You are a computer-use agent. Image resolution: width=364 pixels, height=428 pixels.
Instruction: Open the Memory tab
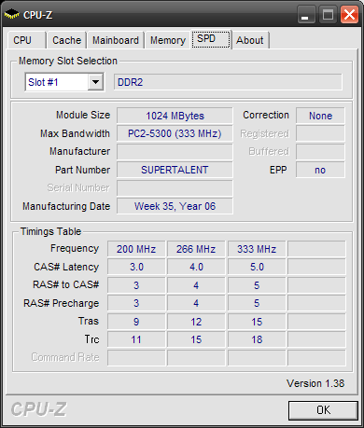(168, 40)
